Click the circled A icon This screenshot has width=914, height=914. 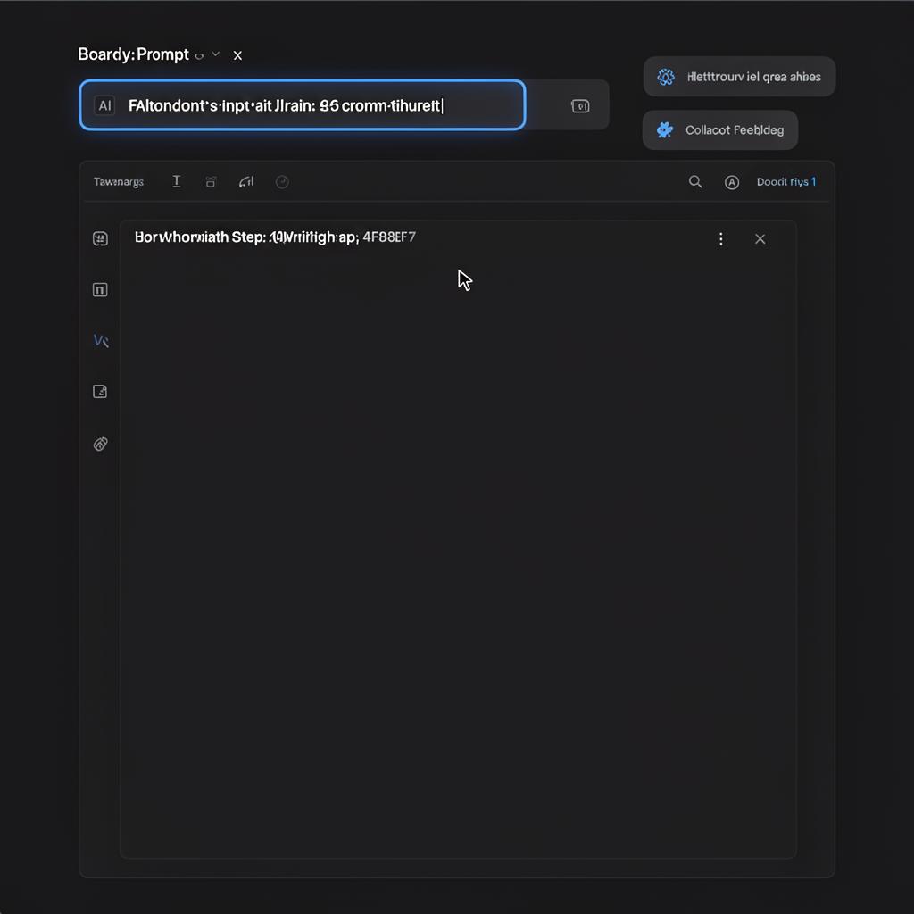pos(732,182)
